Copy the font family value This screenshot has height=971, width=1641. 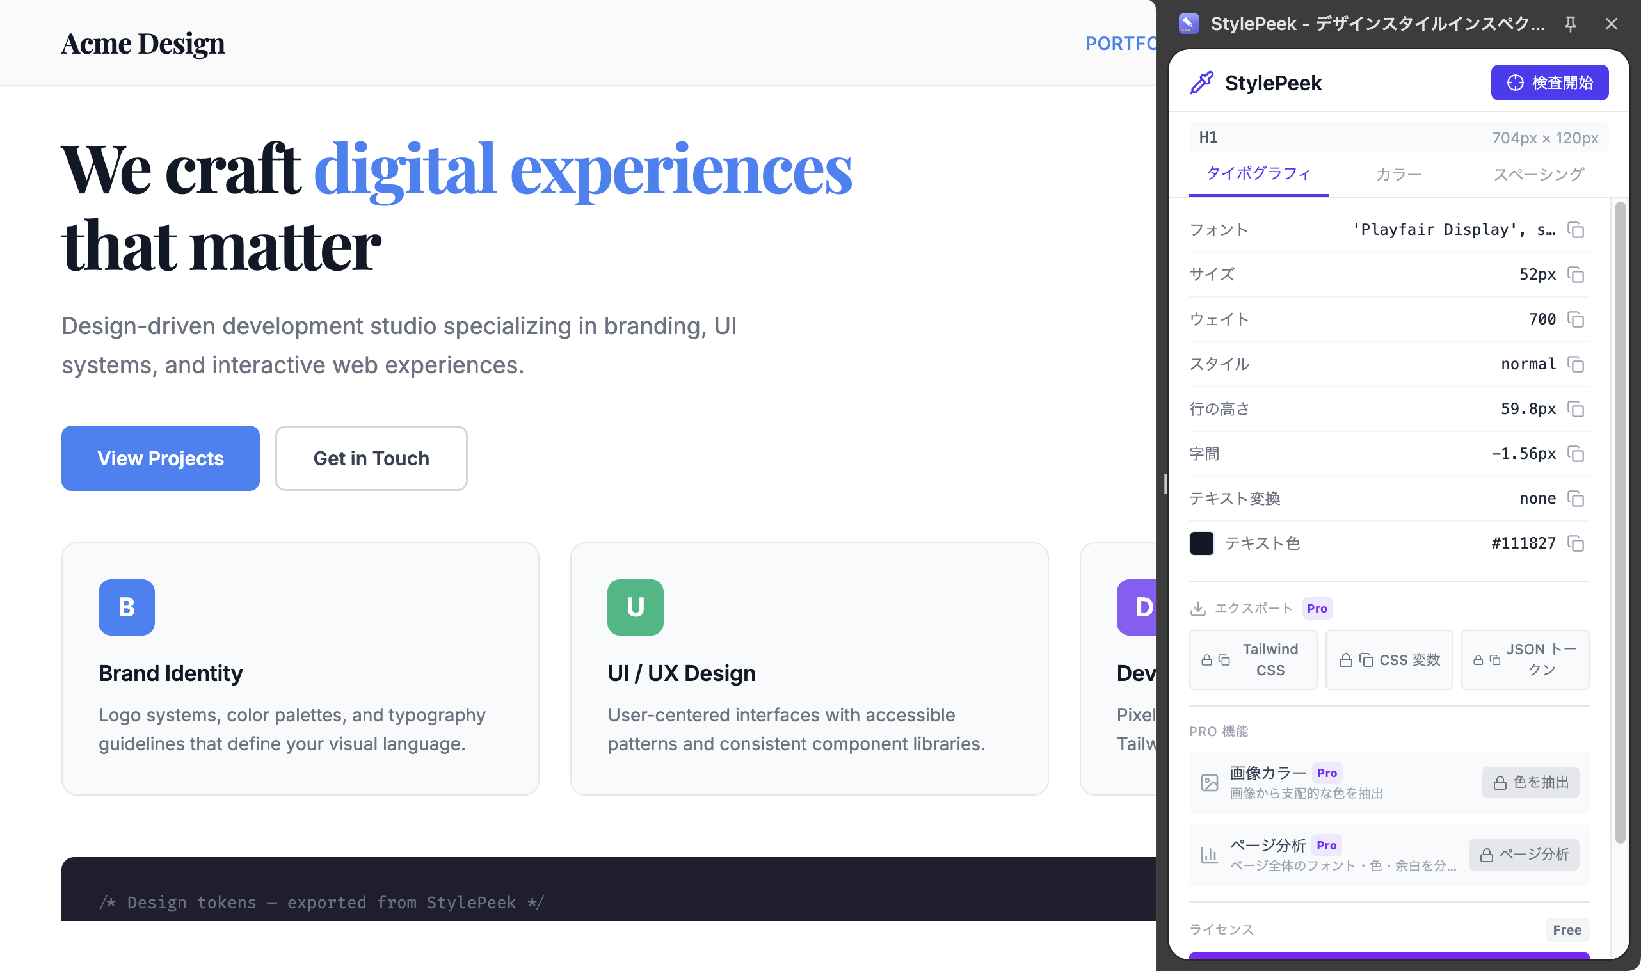click(1576, 230)
